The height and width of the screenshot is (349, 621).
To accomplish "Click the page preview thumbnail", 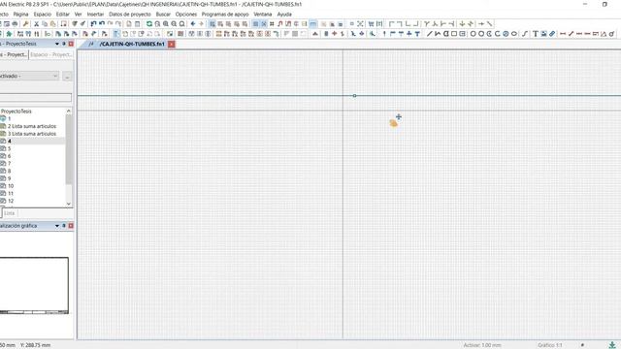I will point(34,286).
